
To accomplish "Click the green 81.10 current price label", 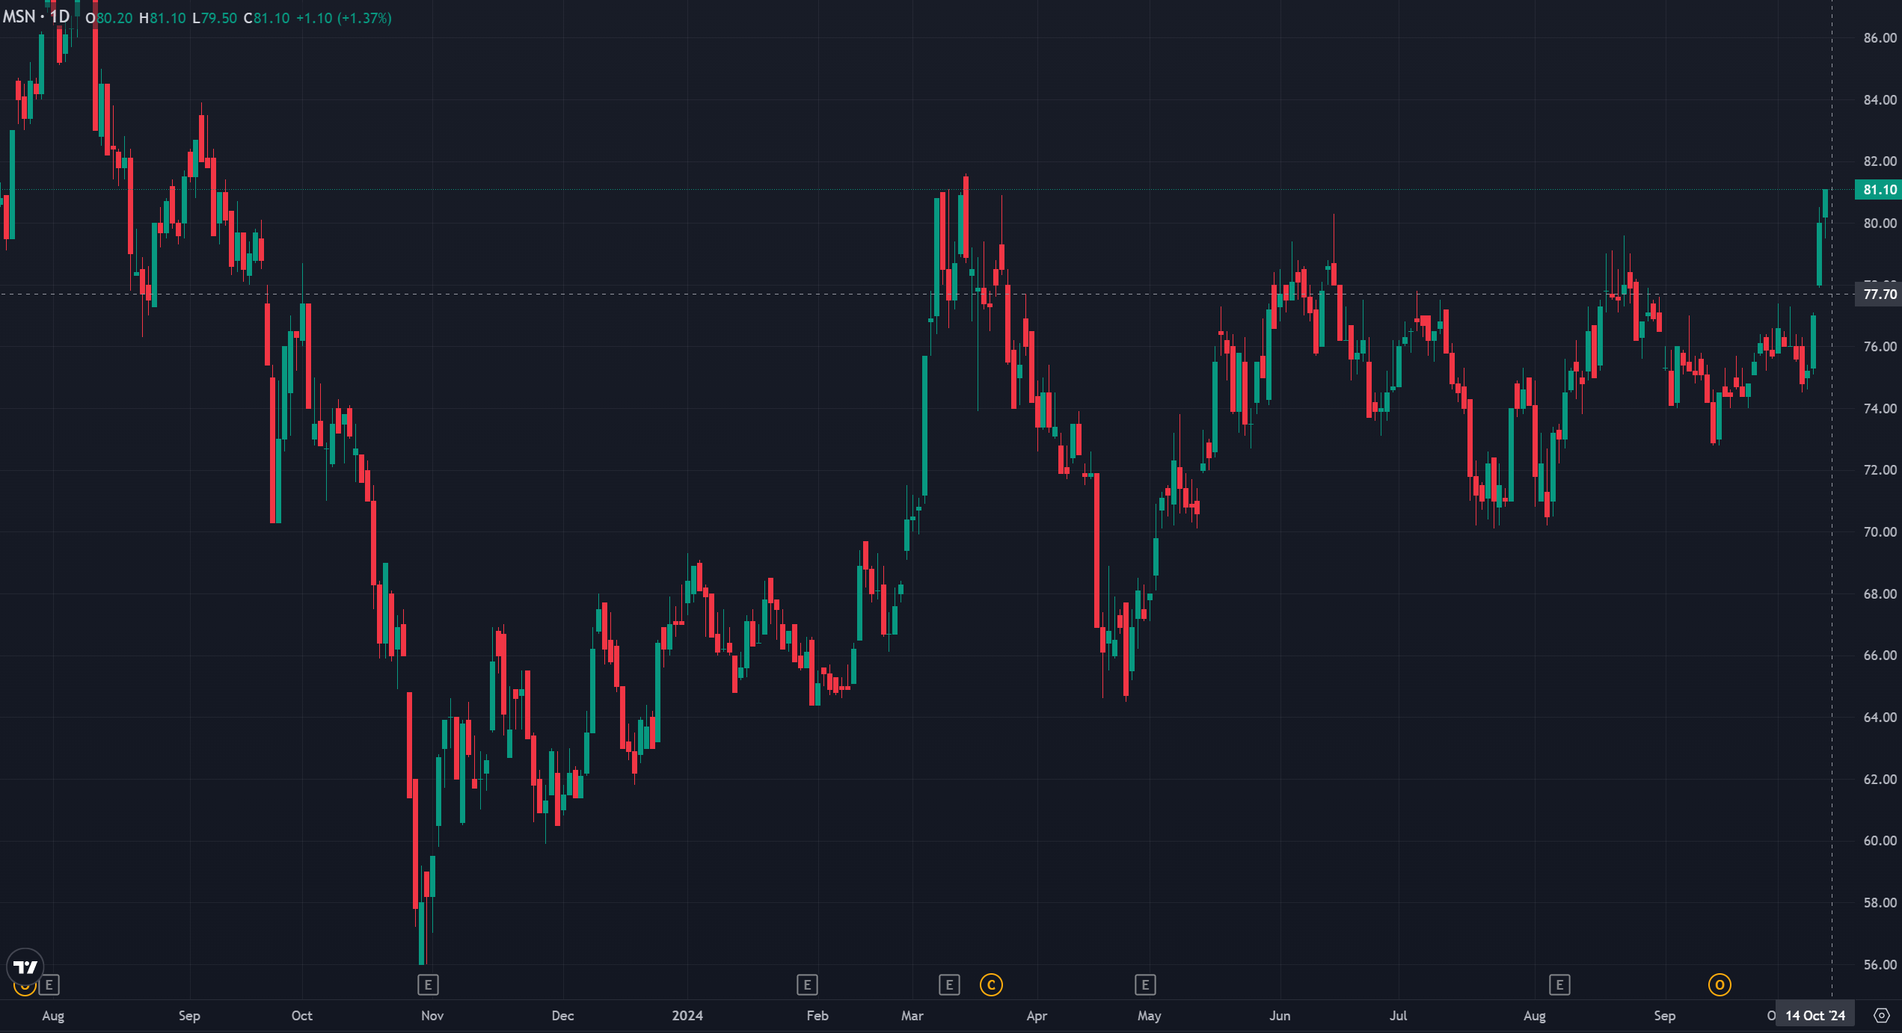I will (1878, 190).
